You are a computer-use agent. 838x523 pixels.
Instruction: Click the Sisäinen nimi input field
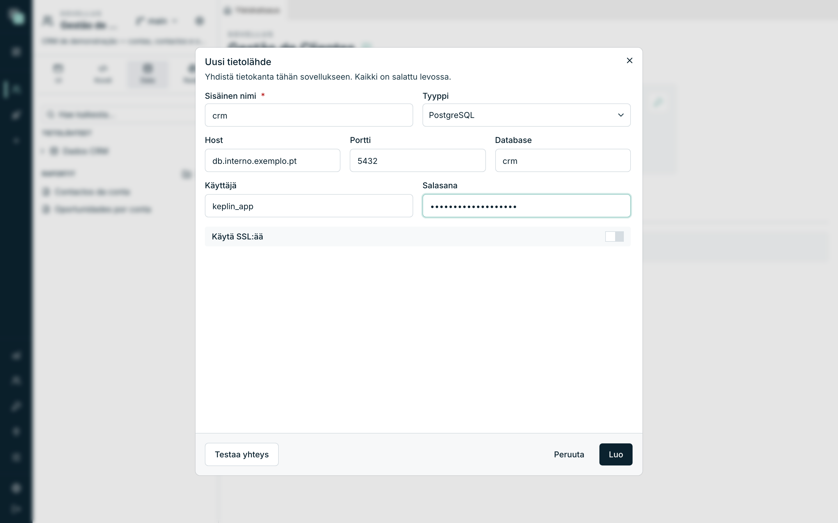click(x=309, y=115)
